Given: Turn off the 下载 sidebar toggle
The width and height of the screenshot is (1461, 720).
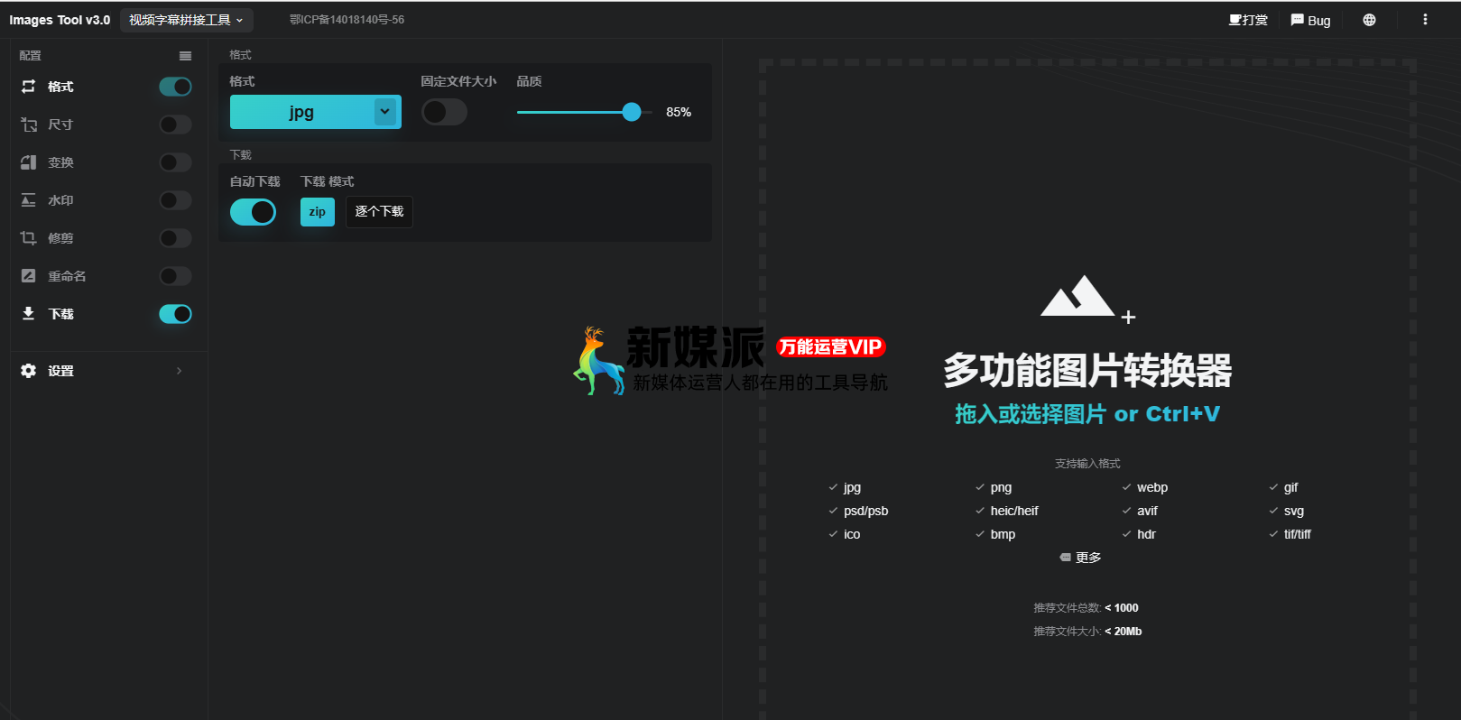Looking at the screenshot, I should pos(175,314).
